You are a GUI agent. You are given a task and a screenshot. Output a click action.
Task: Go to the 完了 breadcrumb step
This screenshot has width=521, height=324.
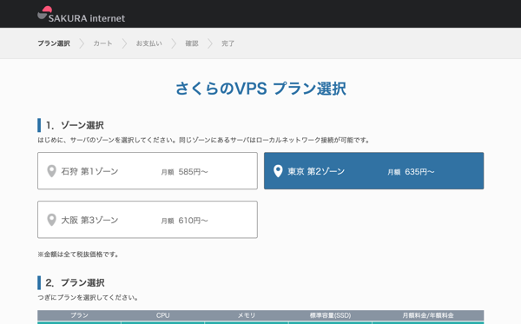click(228, 43)
